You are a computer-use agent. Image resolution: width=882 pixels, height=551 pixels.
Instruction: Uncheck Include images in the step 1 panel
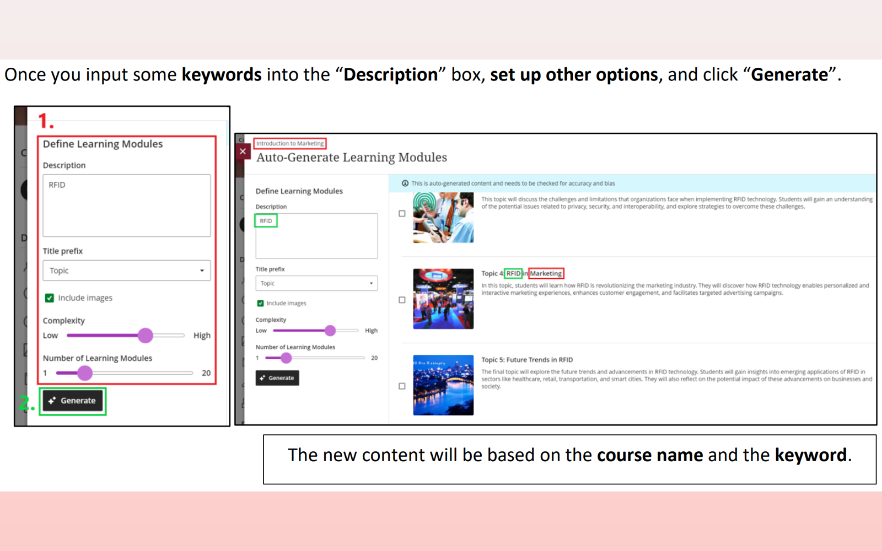pos(50,298)
